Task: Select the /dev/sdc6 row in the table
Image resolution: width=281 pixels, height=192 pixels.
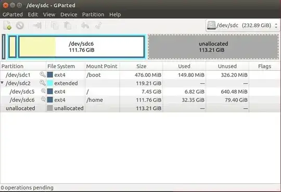Action: pyautogui.click(x=140, y=100)
